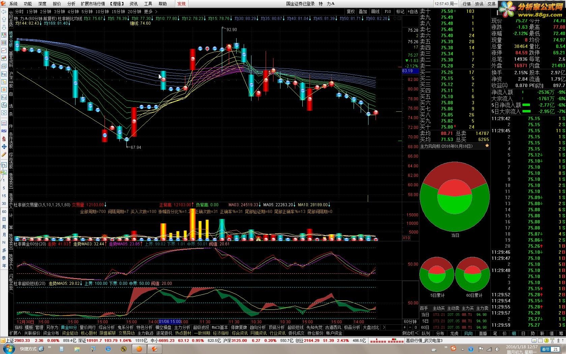Click 资讯 button at top right
This screenshot has height=354, width=566.
(x=479, y=4)
